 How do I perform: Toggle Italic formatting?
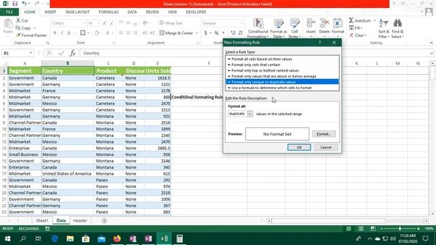(x=62, y=33)
